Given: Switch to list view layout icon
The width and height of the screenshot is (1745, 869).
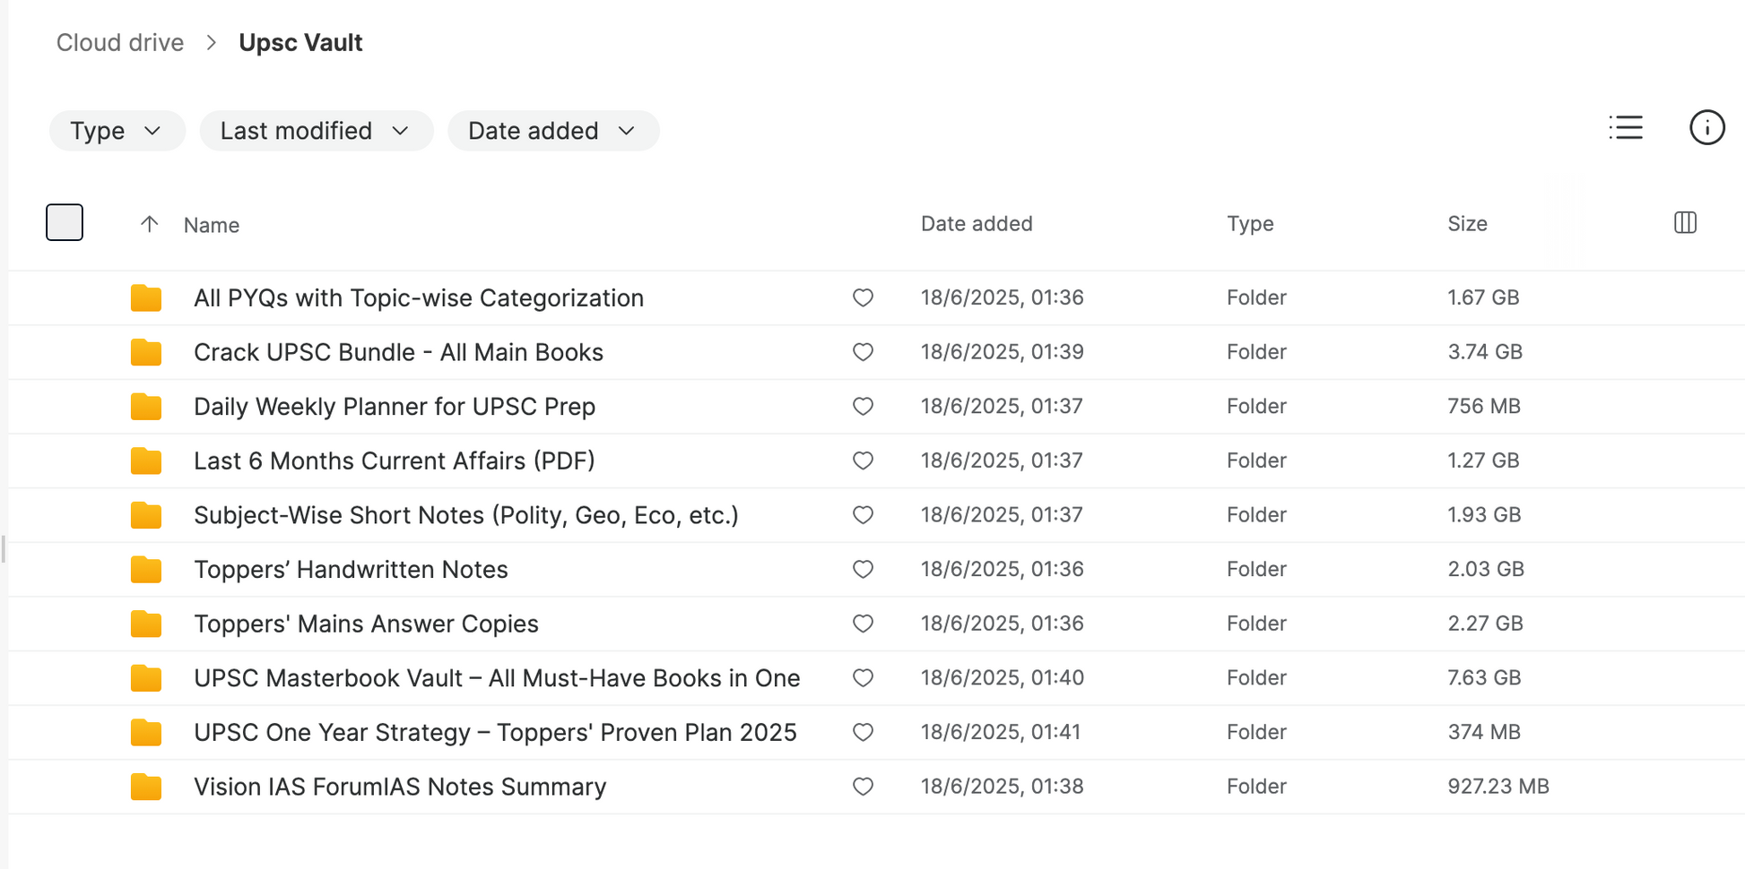Looking at the screenshot, I should point(1626,128).
